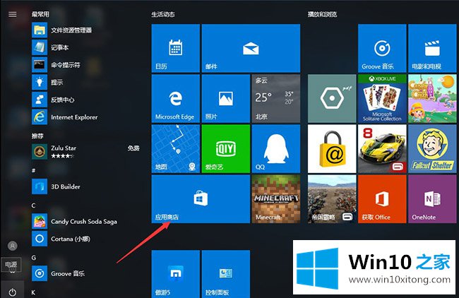This screenshot has width=459, height=298.
Task: Open the 照片 photos tile
Action: 226,98
